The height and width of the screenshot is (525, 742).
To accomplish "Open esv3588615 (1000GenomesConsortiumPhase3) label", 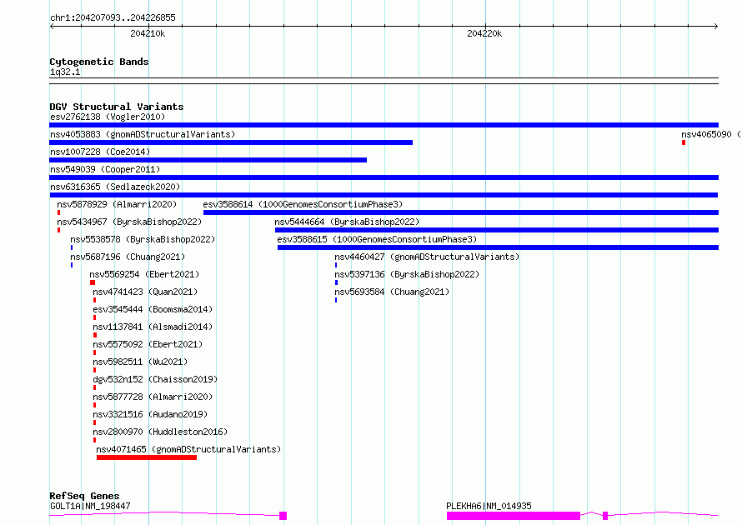I will 377,239.
